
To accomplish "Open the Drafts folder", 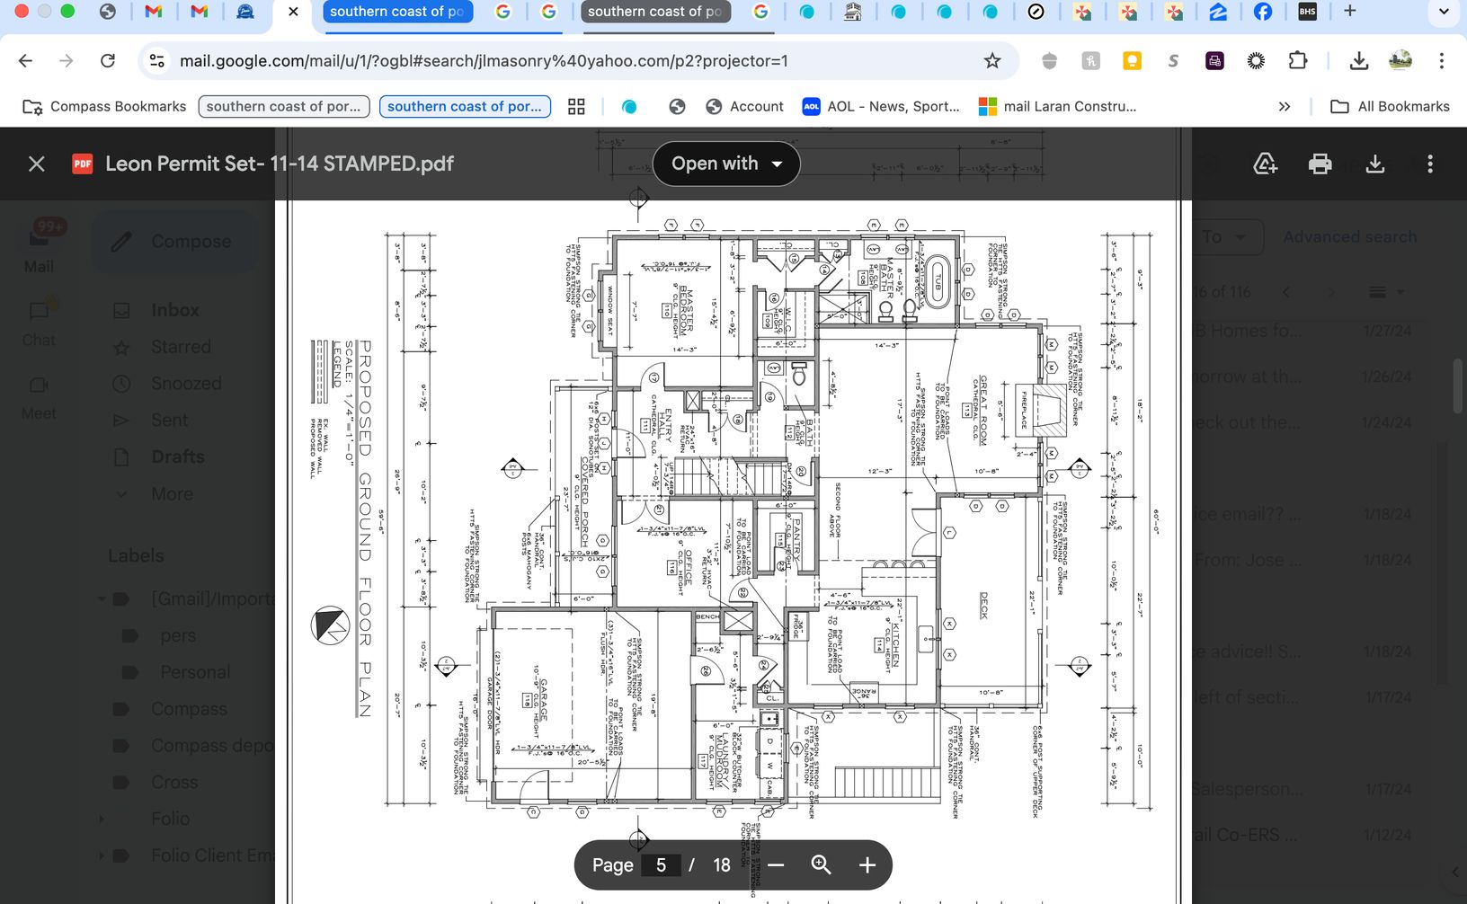I will click(178, 456).
